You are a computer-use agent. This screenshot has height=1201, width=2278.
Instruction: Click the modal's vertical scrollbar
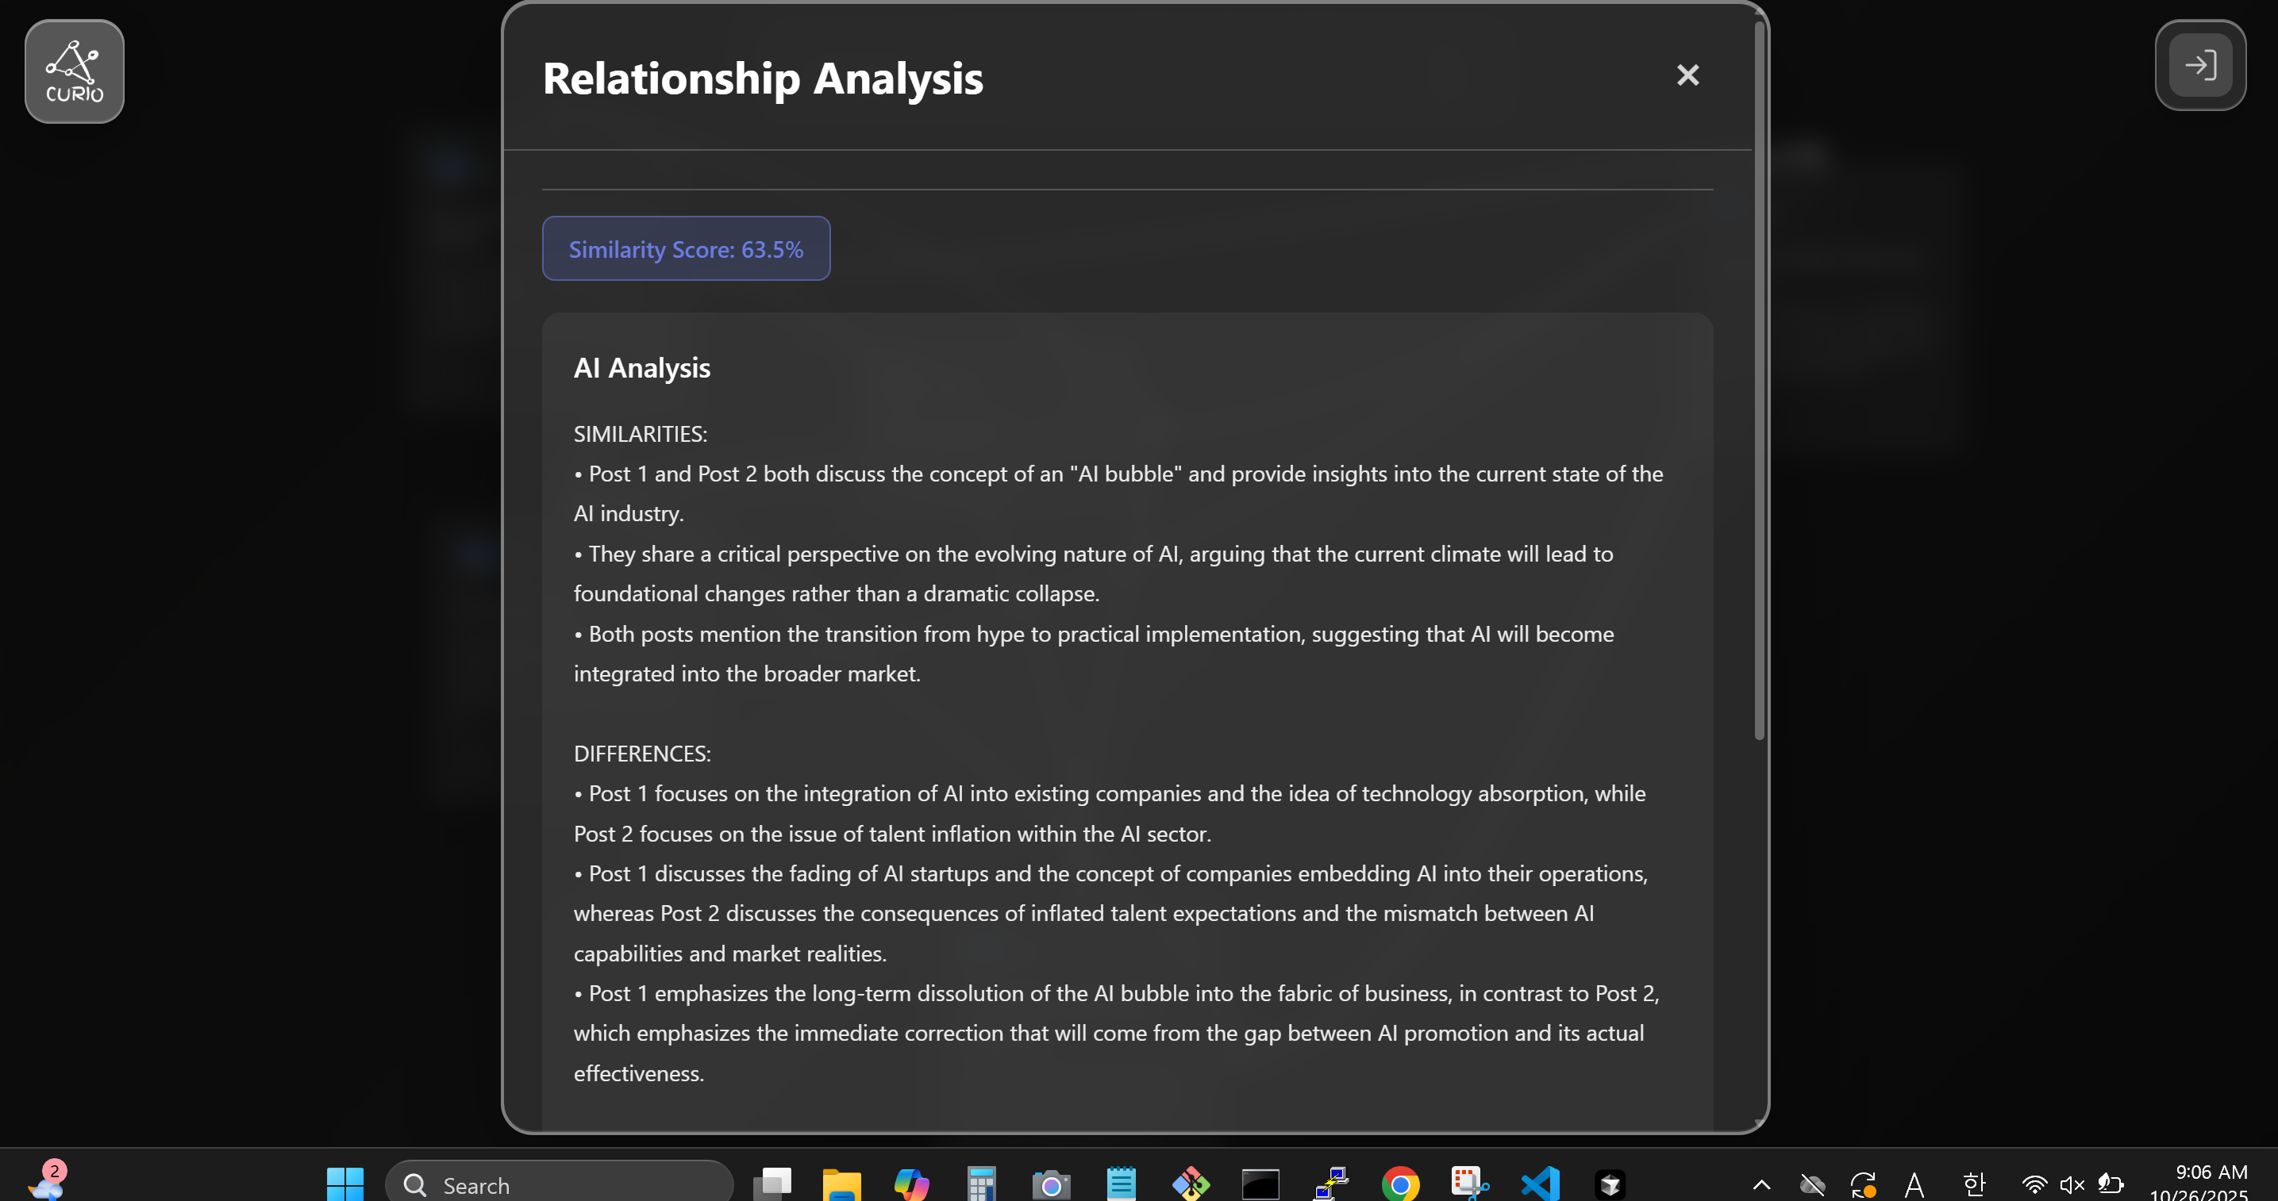(1759, 380)
